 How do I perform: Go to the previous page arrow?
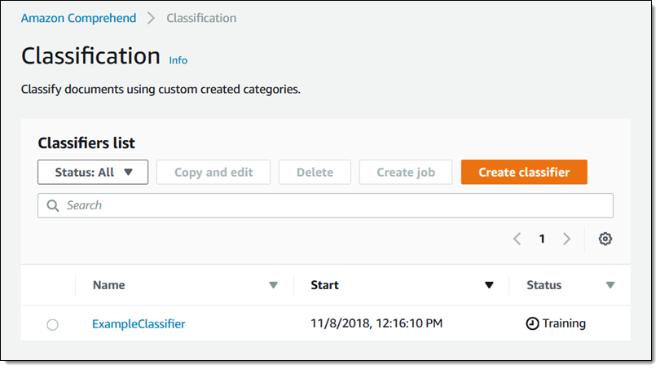click(x=517, y=239)
